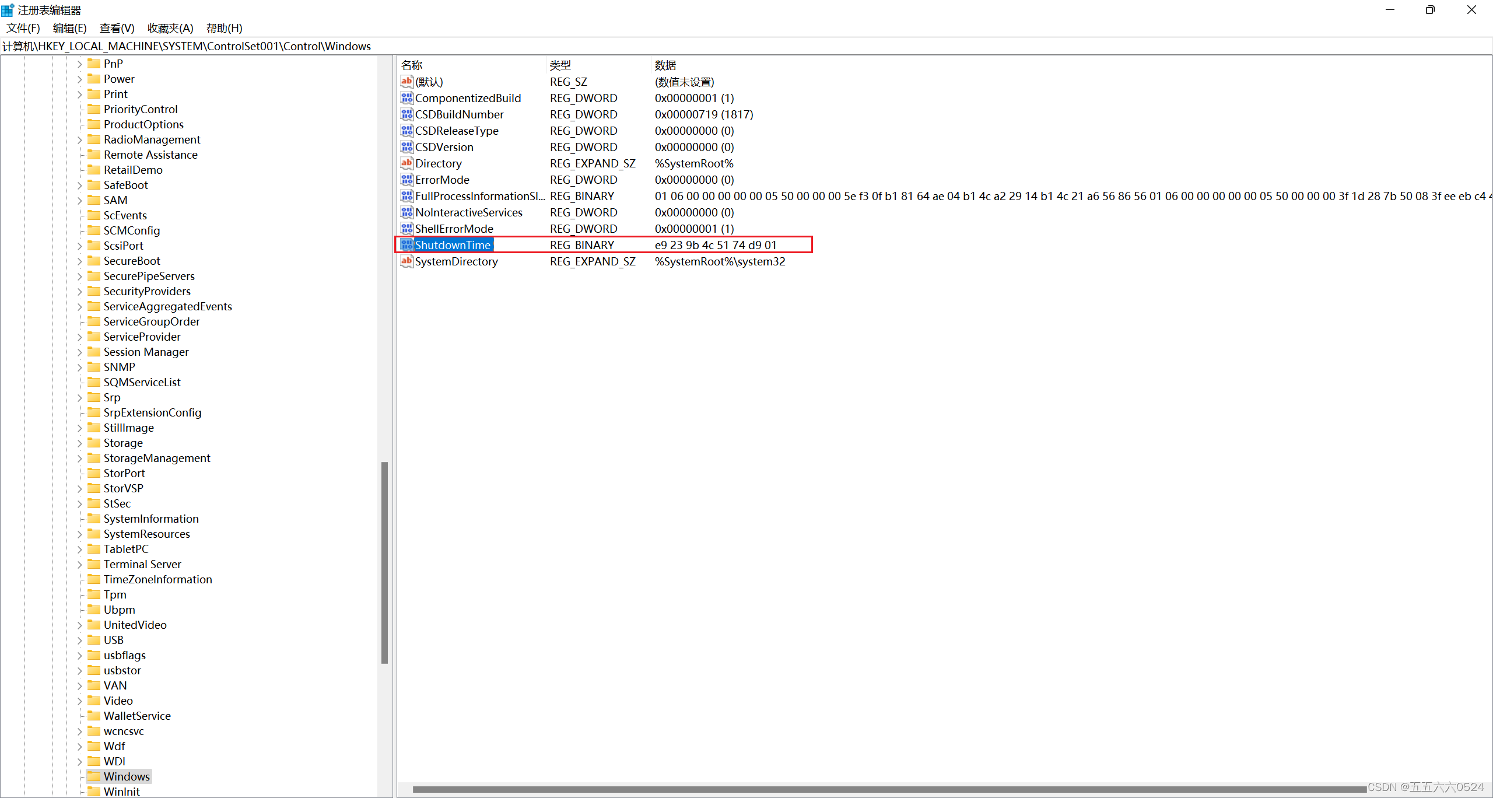Click the Directory string value icon
Viewport: 1493px width, 798px height.
[406, 163]
